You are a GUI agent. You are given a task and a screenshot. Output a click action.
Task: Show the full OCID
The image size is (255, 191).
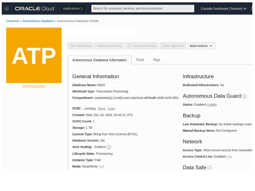(102, 109)
